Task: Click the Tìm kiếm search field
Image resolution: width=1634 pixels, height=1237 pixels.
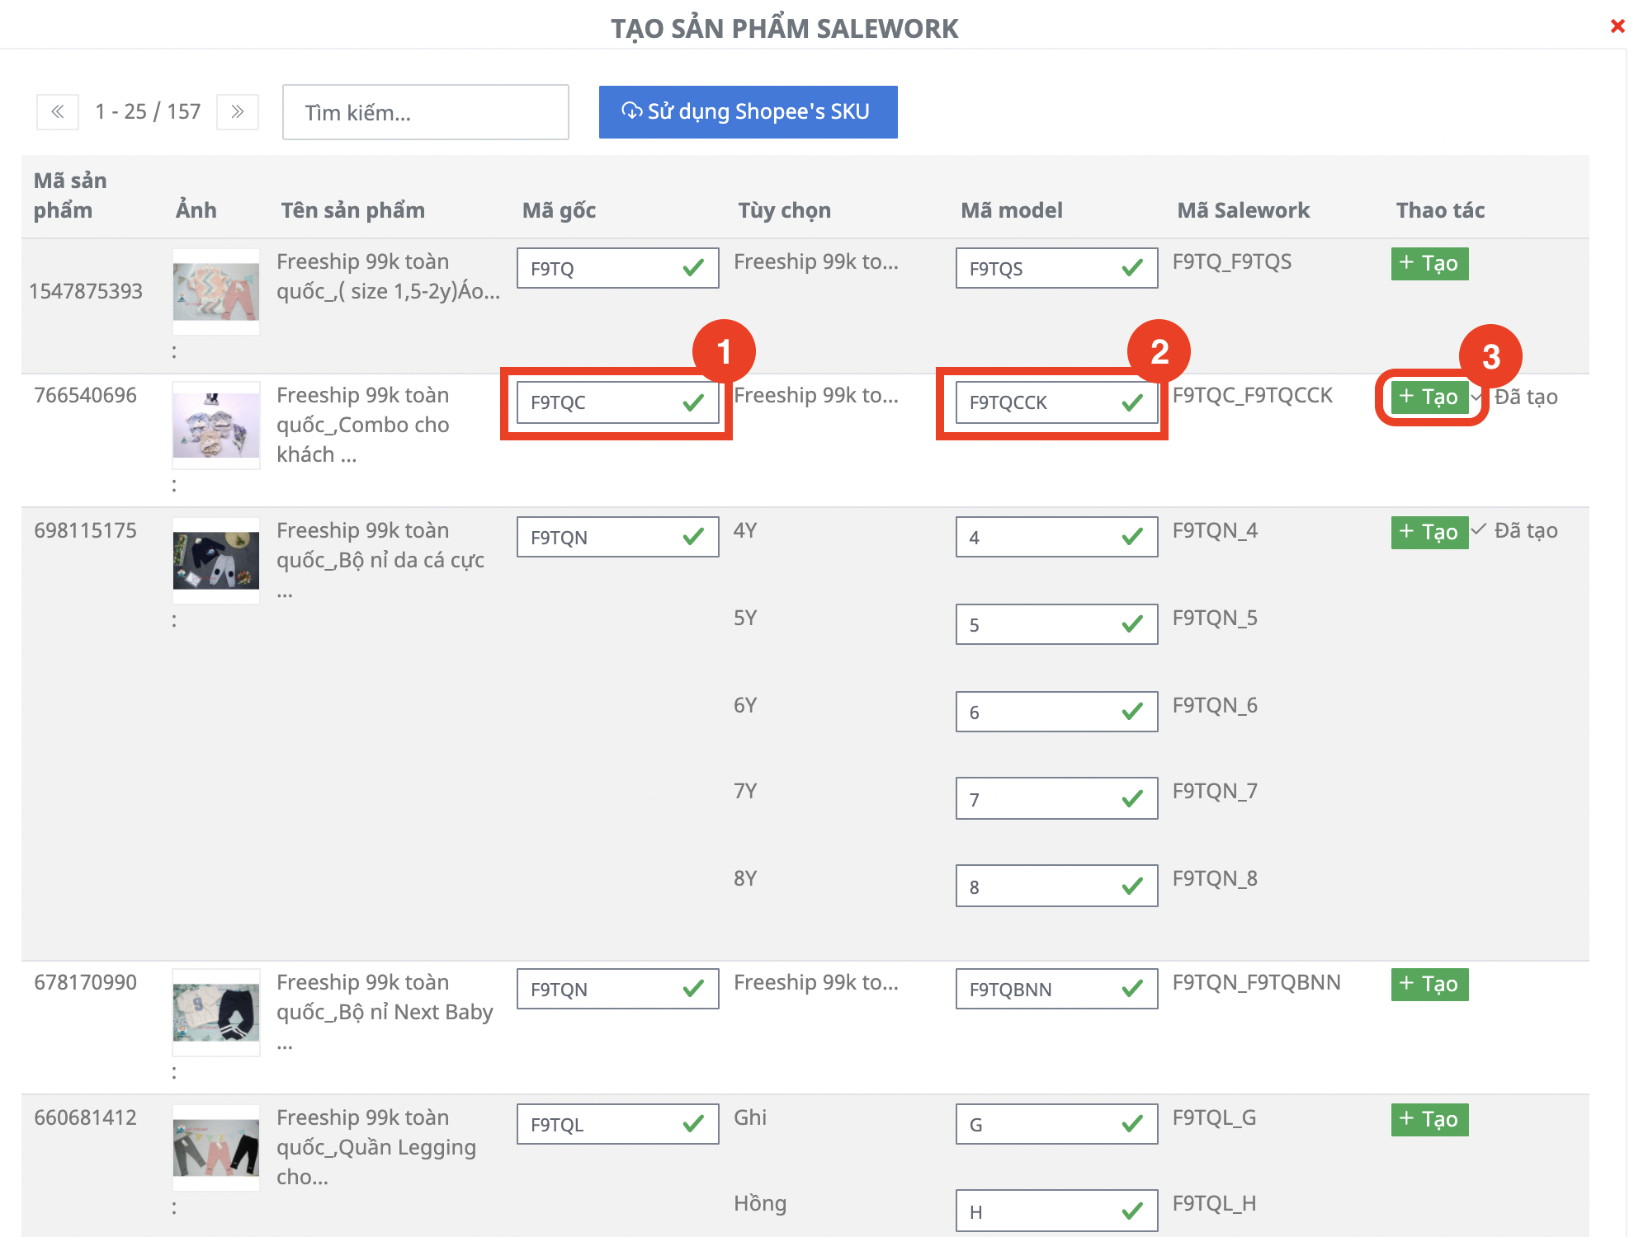Action: click(x=425, y=112)
